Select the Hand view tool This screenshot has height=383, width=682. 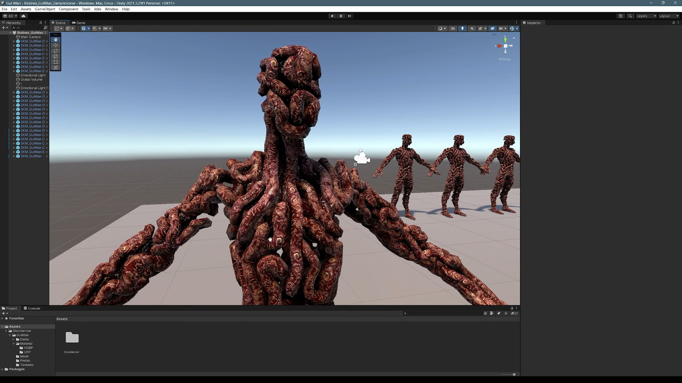click(x=55, y=39)
